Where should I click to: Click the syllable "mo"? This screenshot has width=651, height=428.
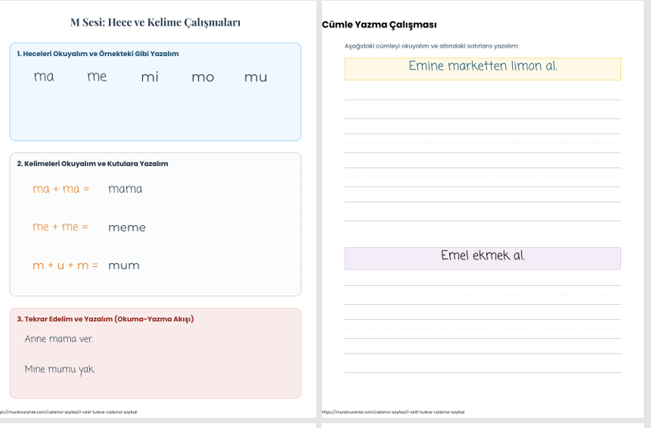(203, 77)
